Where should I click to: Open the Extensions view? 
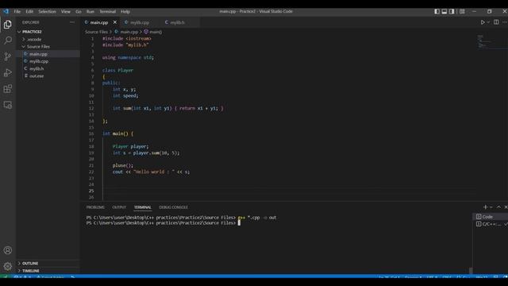7,89
